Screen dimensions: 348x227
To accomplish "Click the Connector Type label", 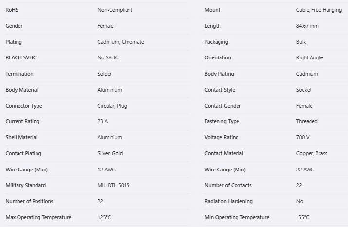I will pyautogui.click(x=24, y=106).
